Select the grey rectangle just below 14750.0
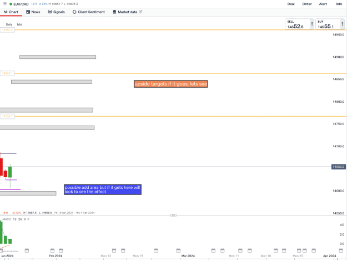The image size is (347, 260). [x=47, y=128]
